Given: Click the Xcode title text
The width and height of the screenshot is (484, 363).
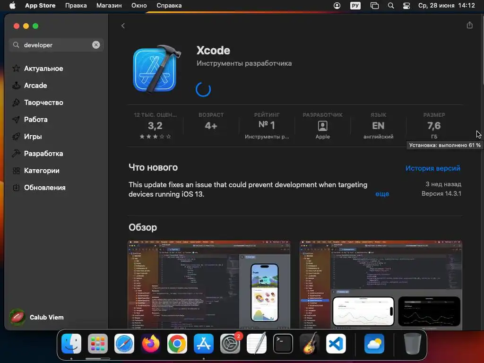Looking at the screenshot, I should [x=213, y=50].
